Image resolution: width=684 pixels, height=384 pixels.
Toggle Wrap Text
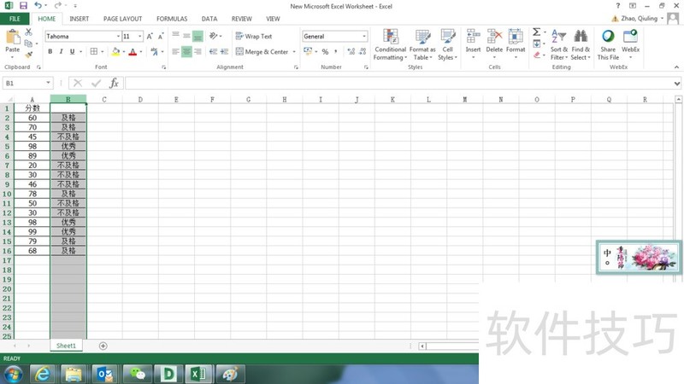(x=253, y=36)
